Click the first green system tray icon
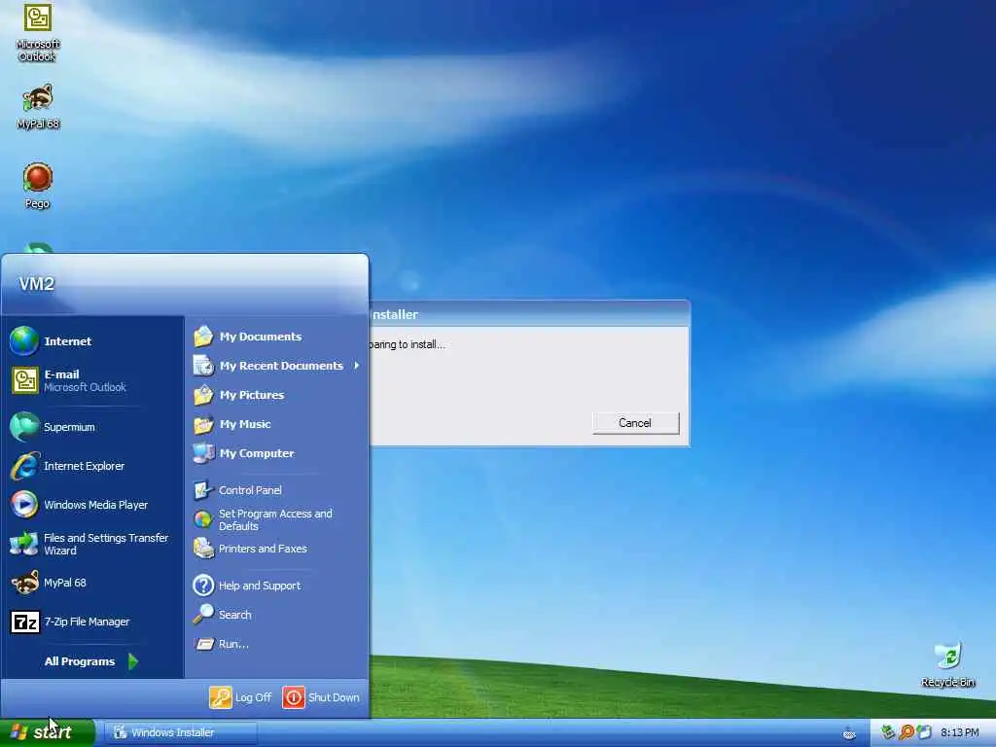The width and height of the screenshot is (996, 747). (x=888, y=732)
